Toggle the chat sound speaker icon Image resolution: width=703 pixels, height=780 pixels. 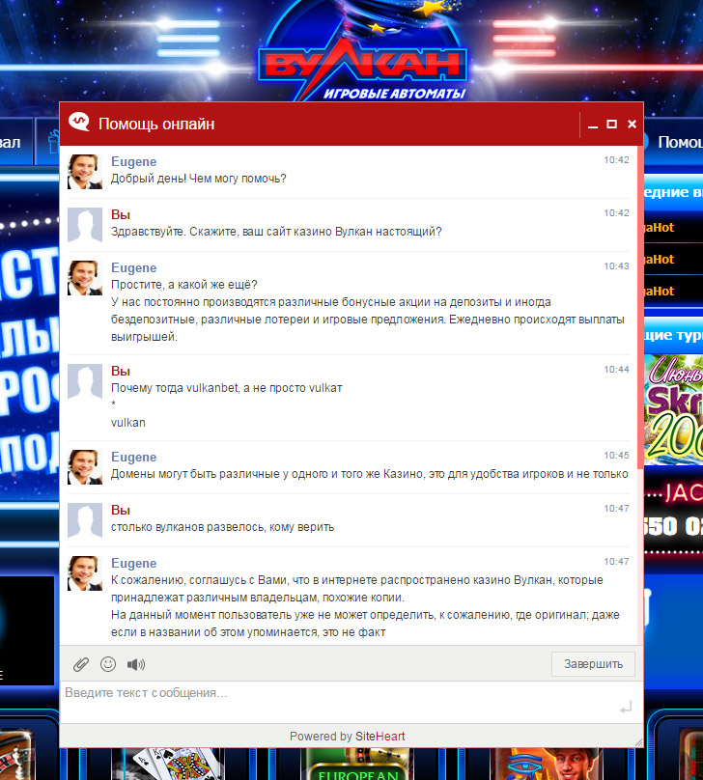(x=136, y=664)
